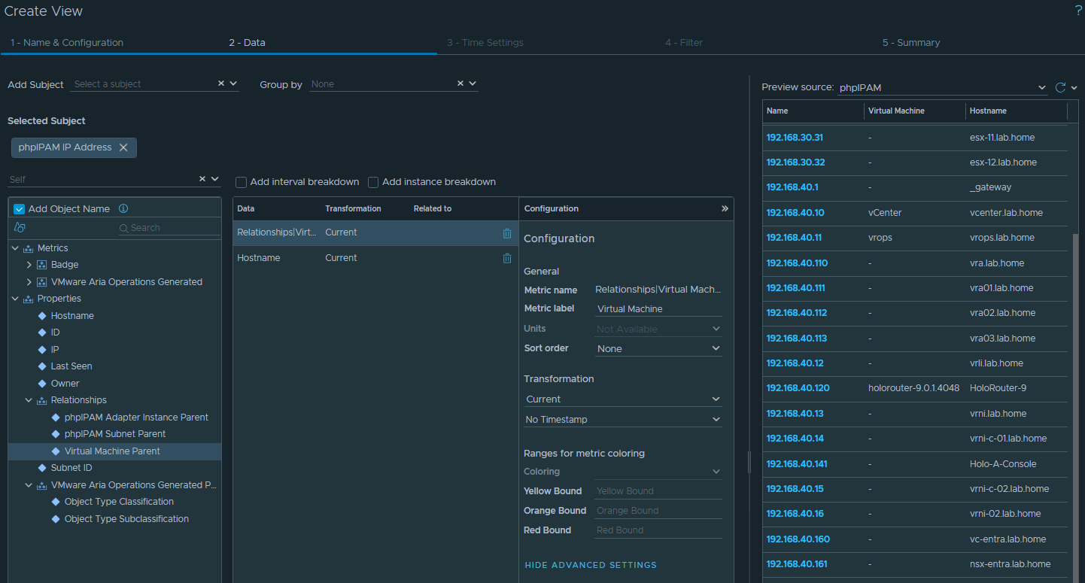
Task: Switch to 1 - Name & Configuration step
Action: coord(67,43)
